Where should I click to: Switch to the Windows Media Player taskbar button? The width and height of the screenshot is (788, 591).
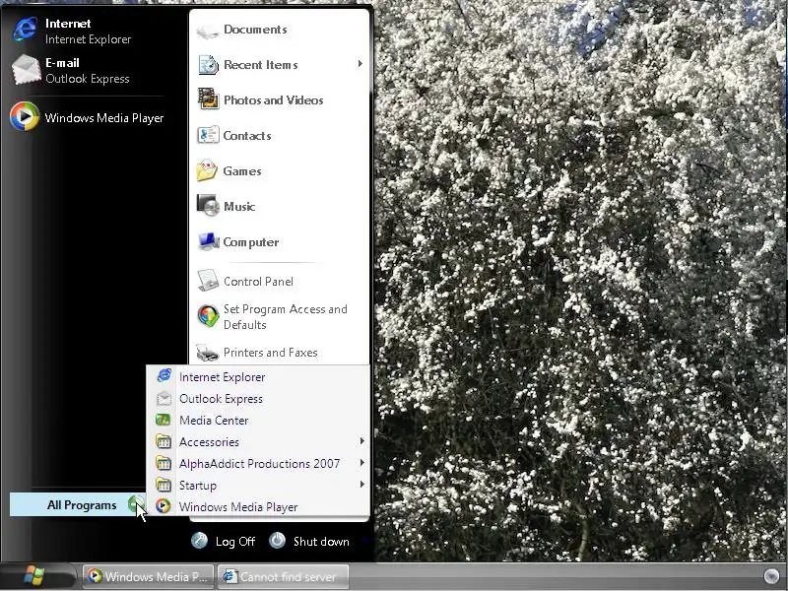(x=149, y=576)
